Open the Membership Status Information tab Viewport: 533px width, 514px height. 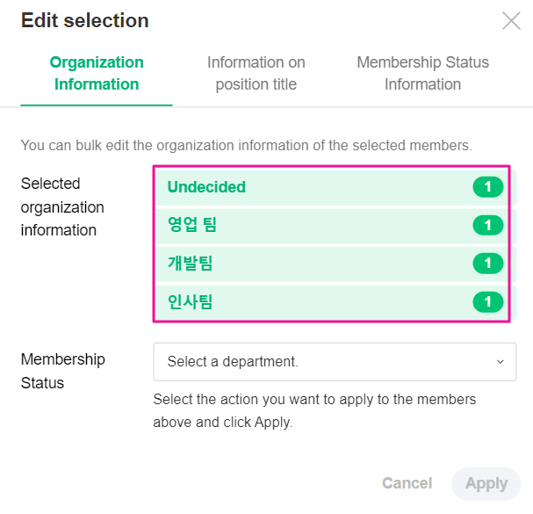tap(422, 74)
